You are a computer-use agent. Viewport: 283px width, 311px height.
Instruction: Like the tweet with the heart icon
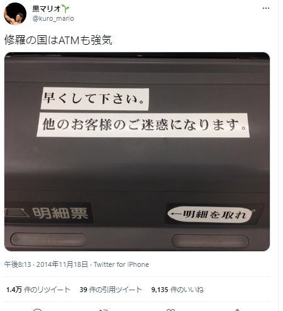170,310
